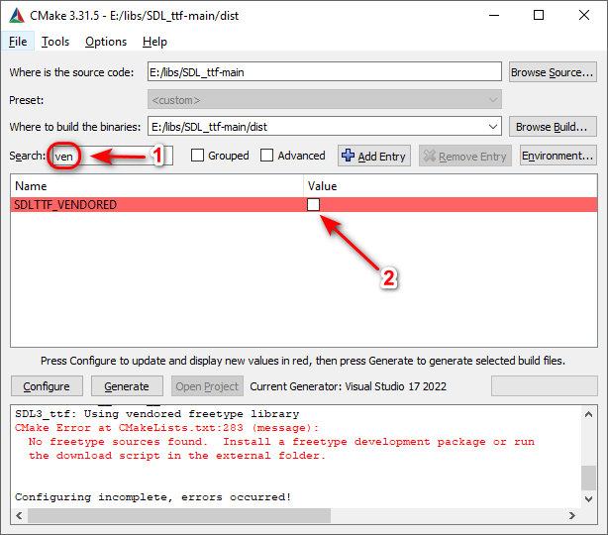
Task: Click the output log horizontal scrollbar
Action: pyautogui.click(x=297, y=516)
